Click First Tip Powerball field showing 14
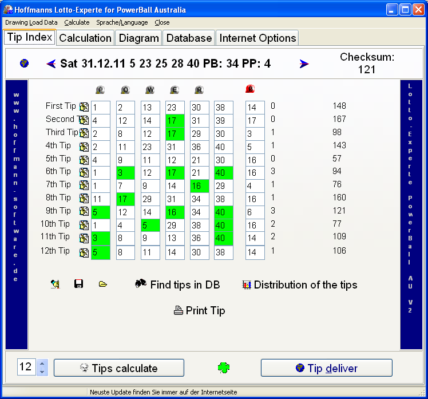The image size is (428, 399). coord(255,107)
